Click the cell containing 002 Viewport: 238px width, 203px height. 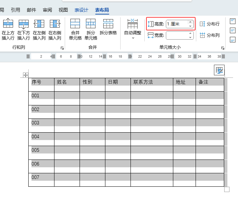coord(41,112)
